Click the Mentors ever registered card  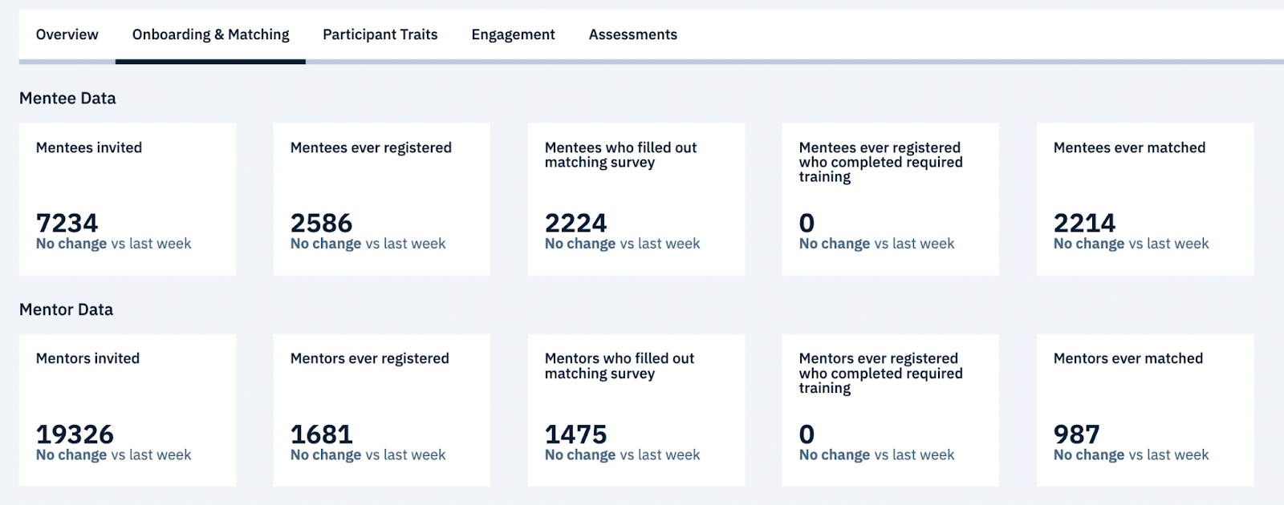click(x=381, y=410)
